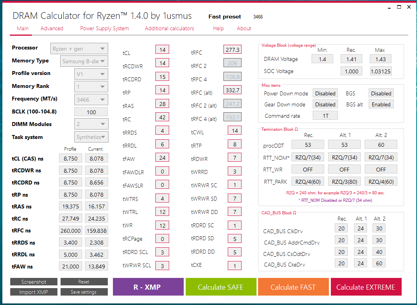
Task: Click the Save settings button
Action: point(84,292)
